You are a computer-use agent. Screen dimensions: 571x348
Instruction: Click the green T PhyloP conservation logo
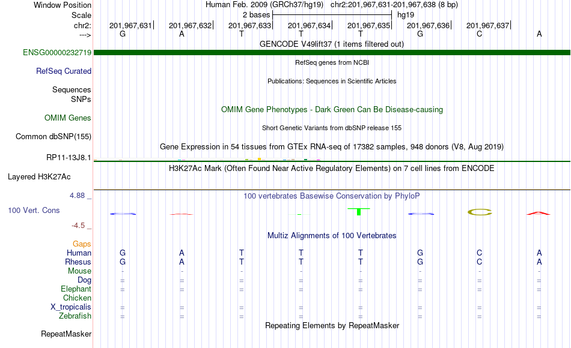point(359,212)
